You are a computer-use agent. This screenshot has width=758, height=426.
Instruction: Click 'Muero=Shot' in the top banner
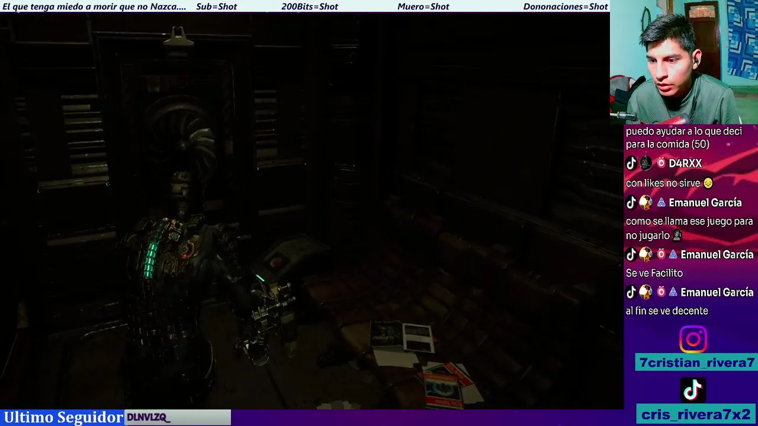[423, 7]
